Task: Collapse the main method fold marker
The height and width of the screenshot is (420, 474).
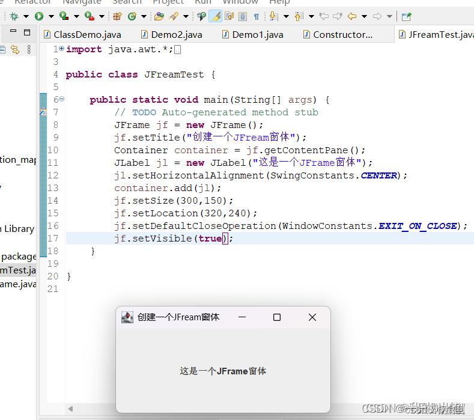Action: [x=62, y=99]
